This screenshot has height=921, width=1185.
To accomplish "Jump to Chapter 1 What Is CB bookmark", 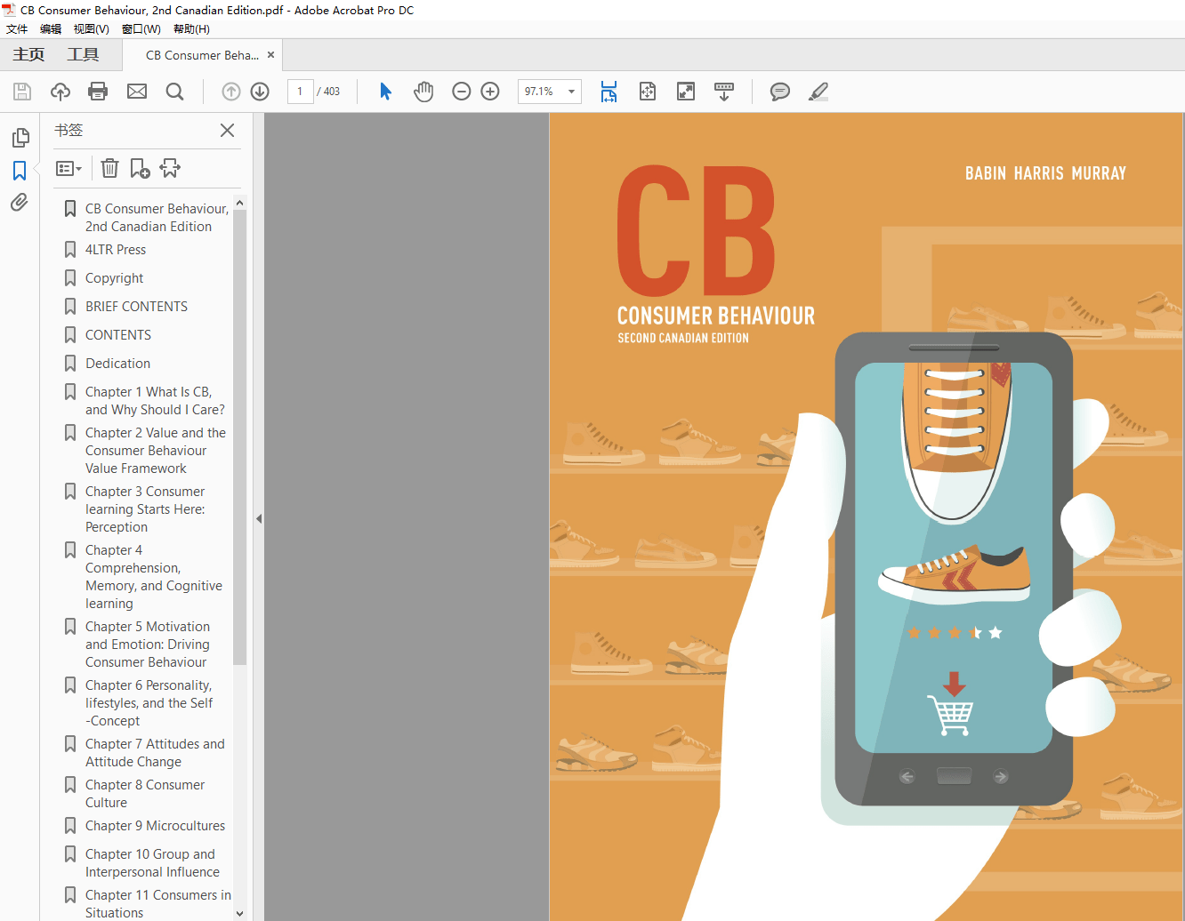I will [155, 401].
